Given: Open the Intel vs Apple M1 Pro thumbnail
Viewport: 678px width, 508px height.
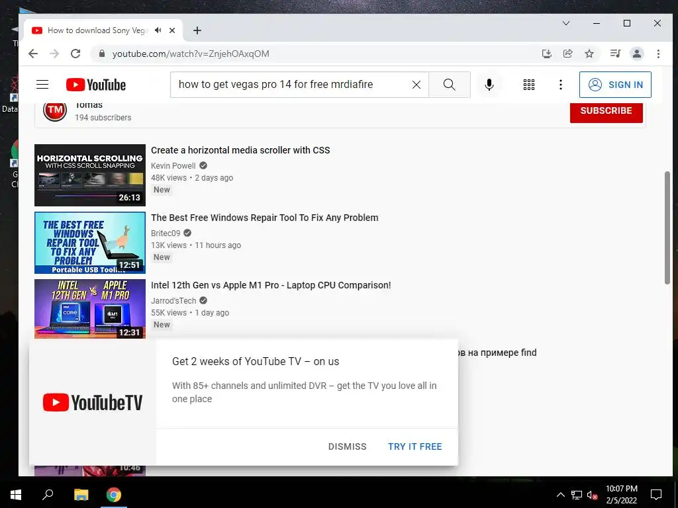Looking at the screenshot, I should tap(90, 309).
